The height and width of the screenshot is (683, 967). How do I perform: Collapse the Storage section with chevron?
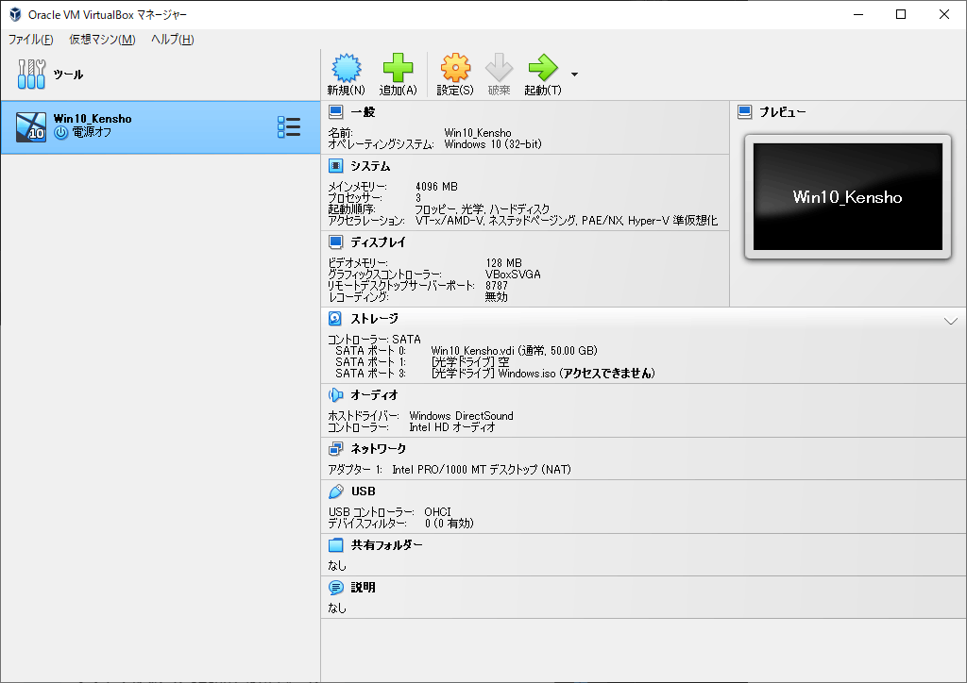coord(950,321)
